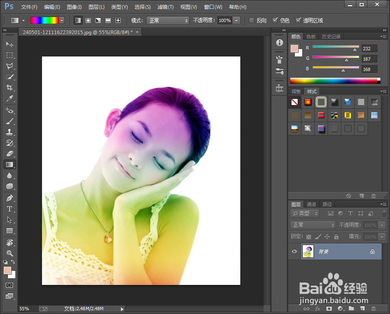Viewport: 390px width, 314px height.
Task: Enable the 反向 (Reverse) gradient checkbox
Action: 251,20
